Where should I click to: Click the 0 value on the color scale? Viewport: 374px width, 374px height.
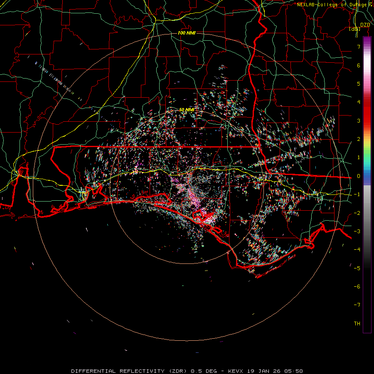(x=359, y=176)
